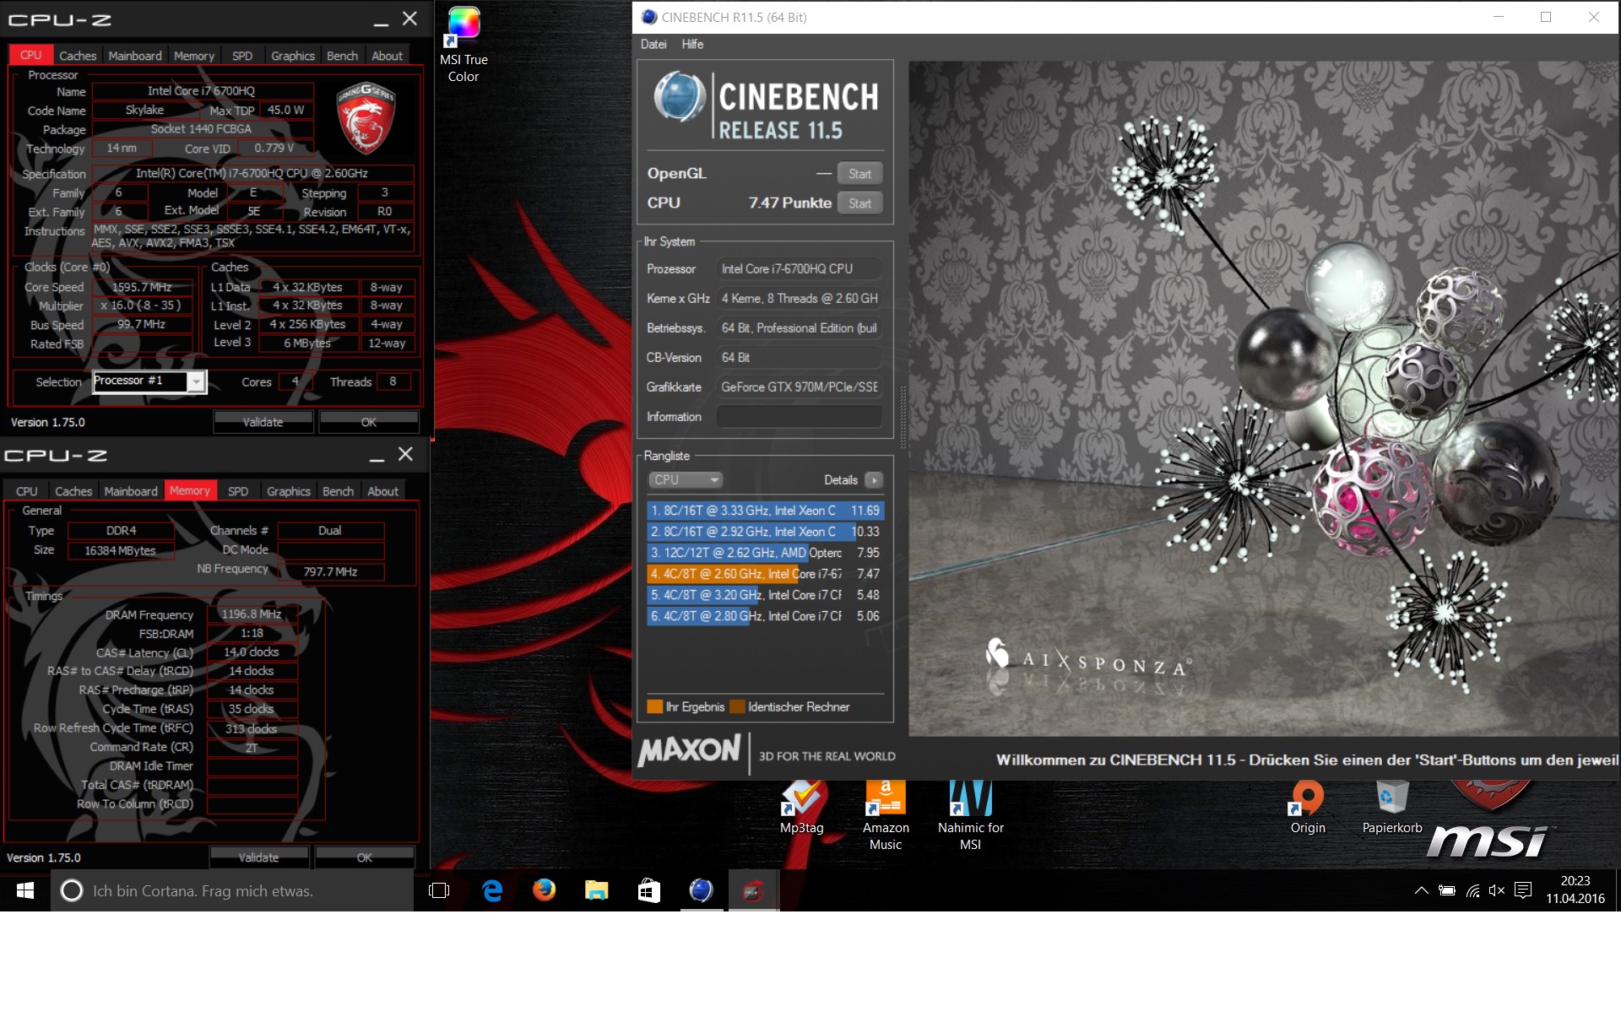This screenshot has width=1621, height=1033.
Task: Open Mainboard tab in bottom CPU-Z window
Action: (131, 491)
